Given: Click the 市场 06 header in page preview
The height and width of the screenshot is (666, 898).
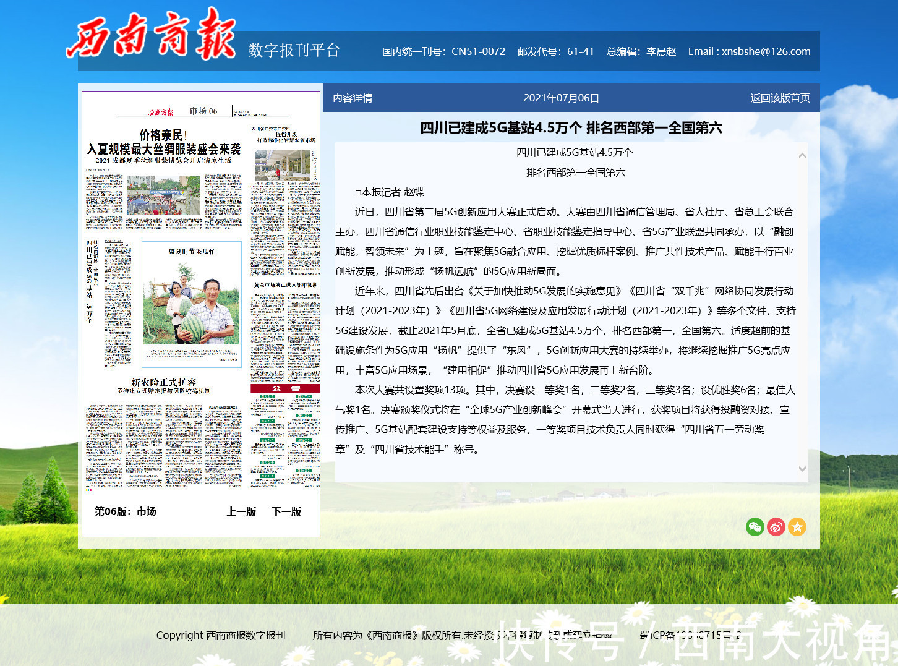Looking at the screenshot, I should [x=203, y=111].
